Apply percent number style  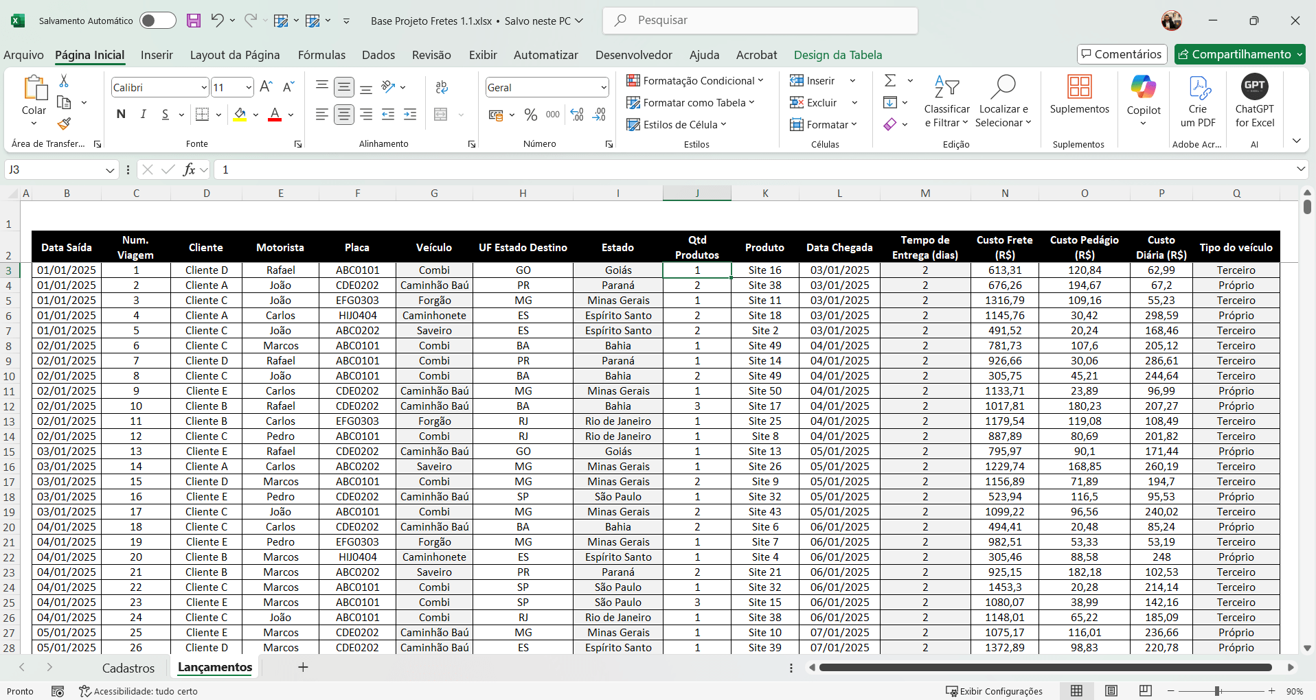pyautogui.click(x=530, y=115)
